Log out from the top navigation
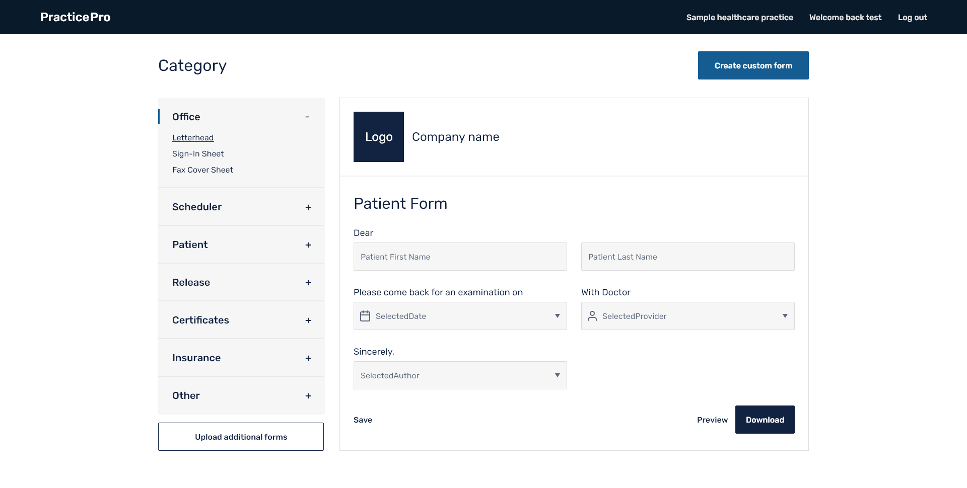The width and height of the screenshot is (967, 488). pos(912,18)
